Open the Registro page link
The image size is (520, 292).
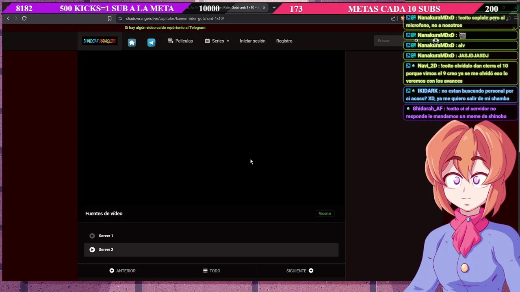click(284, 41)
